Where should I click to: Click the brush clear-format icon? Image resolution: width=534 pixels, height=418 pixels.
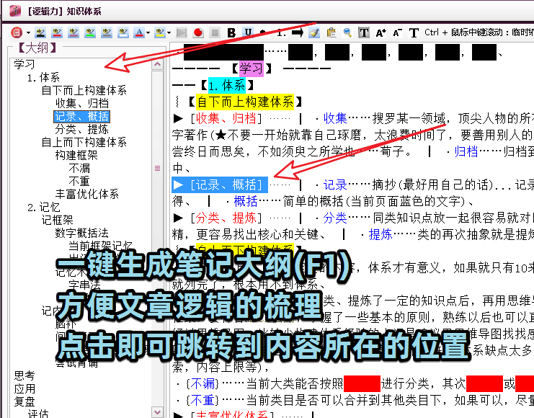pyautogui.click(x=314, y=32)
